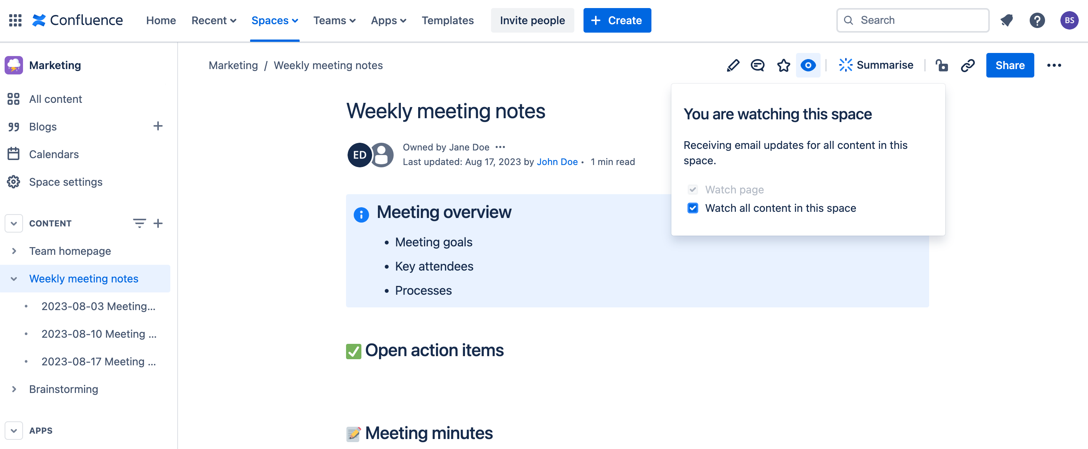Open the Calendars section icon
This screenshot has height=449, width=1088.
tap(14, 154)
